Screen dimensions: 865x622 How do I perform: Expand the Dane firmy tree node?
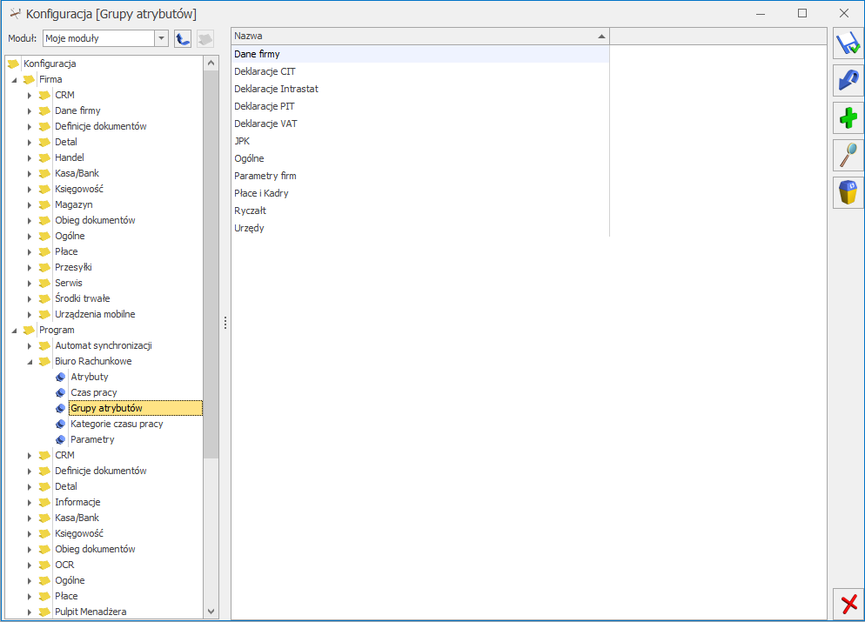[x=30, y=110]
